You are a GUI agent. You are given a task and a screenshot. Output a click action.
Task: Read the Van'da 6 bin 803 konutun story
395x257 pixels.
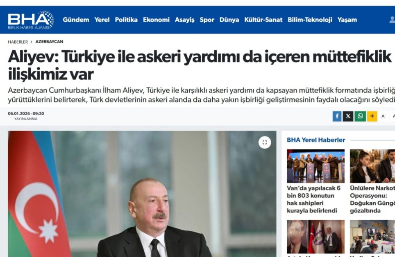313,199
